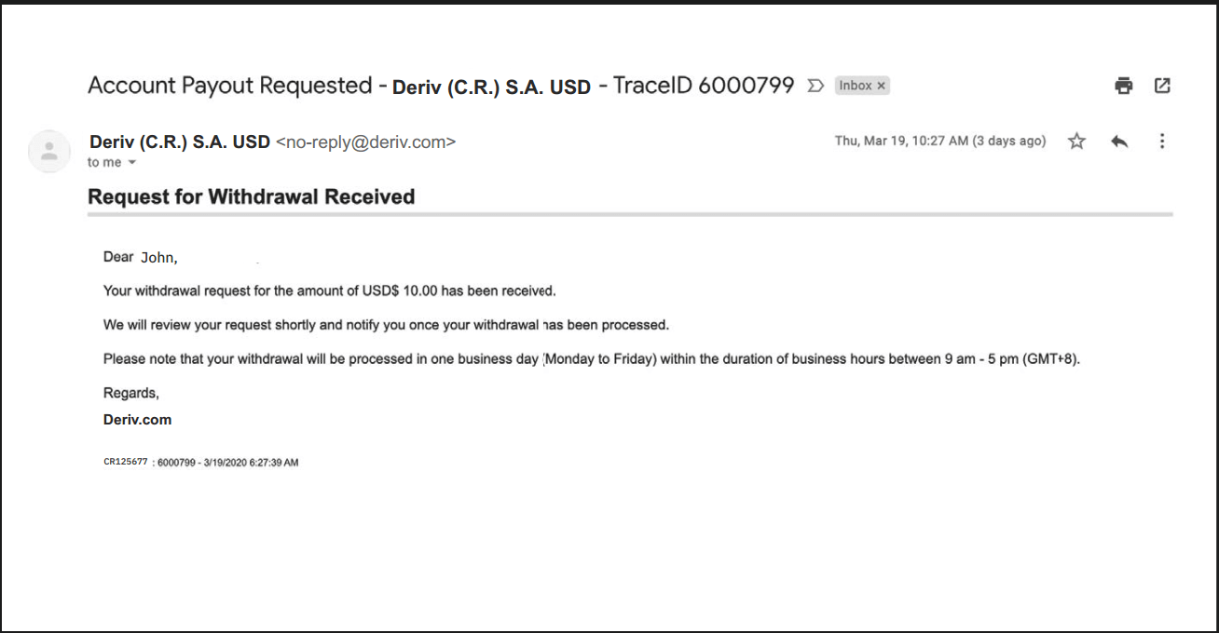Reply to the email using arrow icon
Image resolution: width=1219 pixels, height=633 pixels.
(1119, 141)
